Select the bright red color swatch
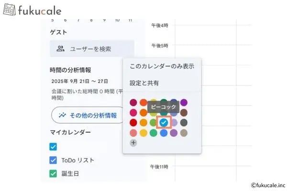The width and height of the screenshot is (287, 191). [133, 123]
